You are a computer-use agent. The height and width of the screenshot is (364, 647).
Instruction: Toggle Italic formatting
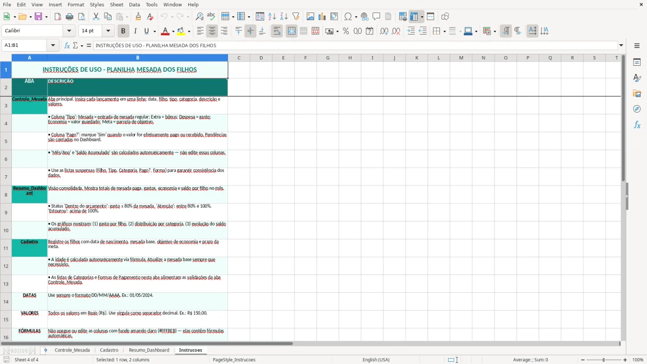[x=135, y=31]
